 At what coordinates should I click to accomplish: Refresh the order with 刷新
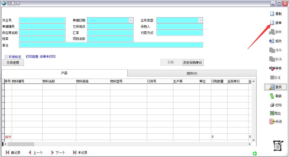click(276, 96)
